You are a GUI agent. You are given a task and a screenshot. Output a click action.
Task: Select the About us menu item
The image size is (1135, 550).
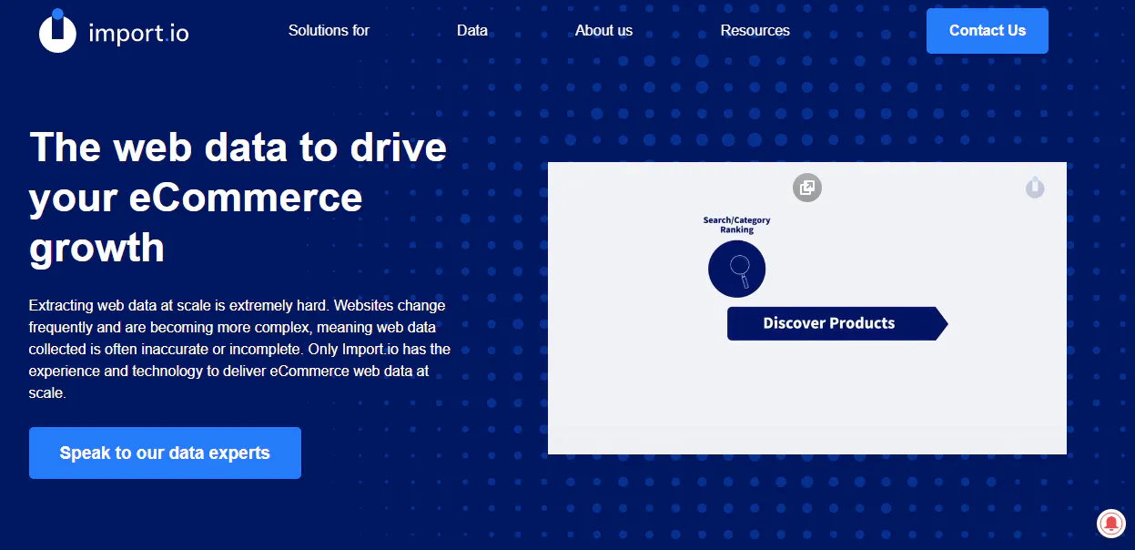pos(603,30)
